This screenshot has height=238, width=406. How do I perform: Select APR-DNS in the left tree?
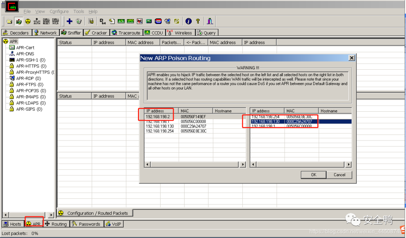(x=25, y=54)
